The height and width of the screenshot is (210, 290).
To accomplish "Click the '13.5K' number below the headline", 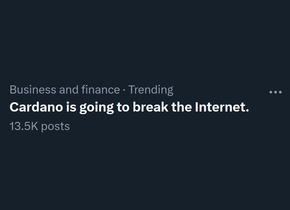I will pos(24,126).
